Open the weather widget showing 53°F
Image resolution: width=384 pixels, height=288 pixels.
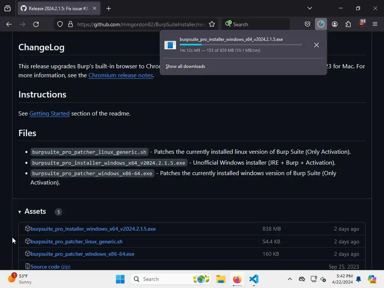(20, 279)
